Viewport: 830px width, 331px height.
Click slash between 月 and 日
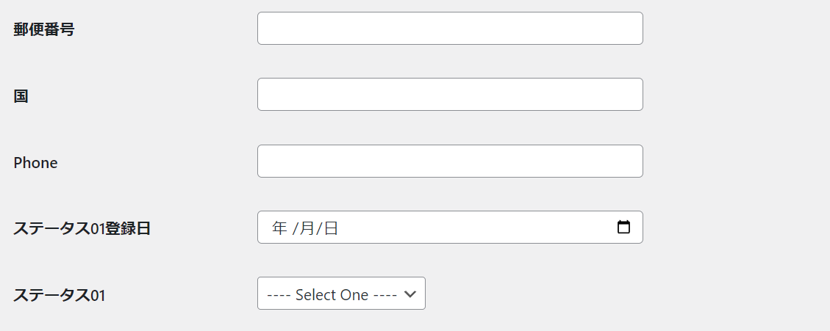pos(319,229)
